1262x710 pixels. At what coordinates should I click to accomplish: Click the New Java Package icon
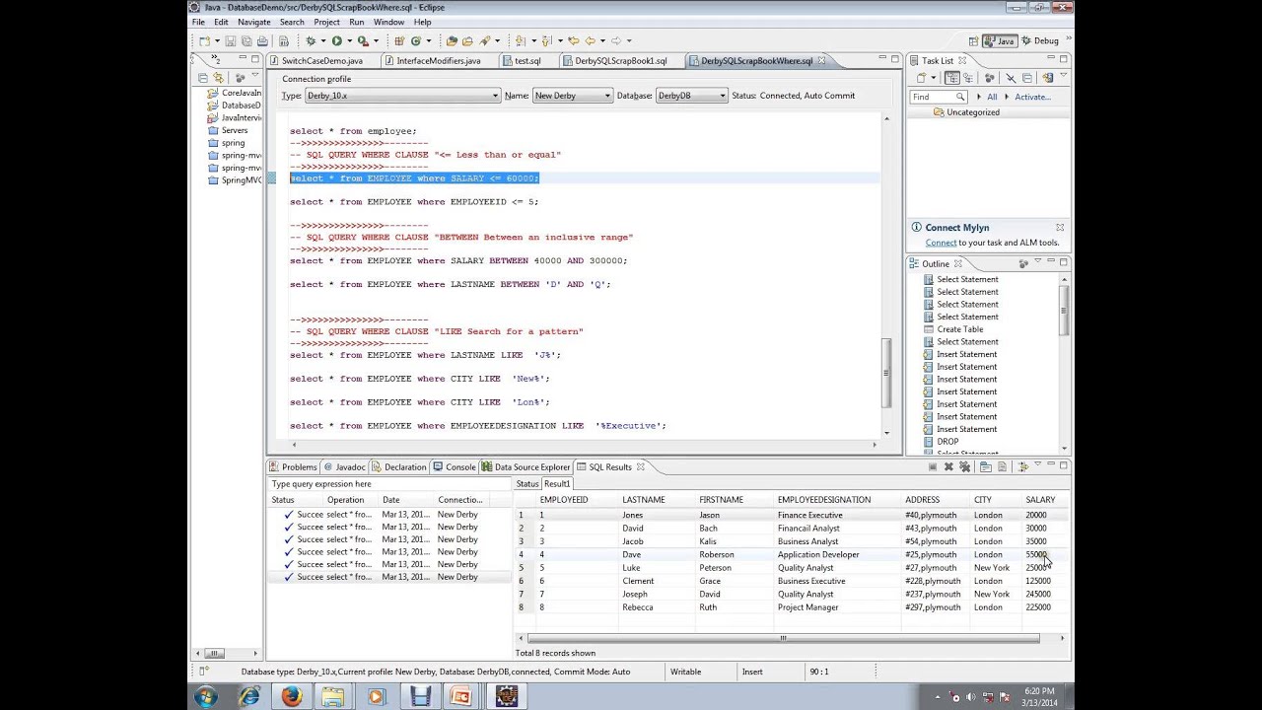point(399,40)
